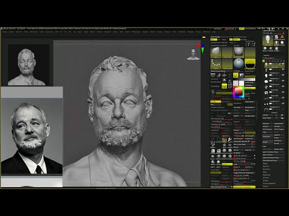Click the Split To Parts button
This screenshot has height=216, width=289.
pos(273,155)
